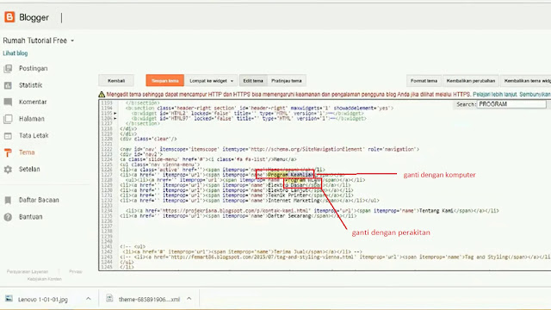Go to Statistik menu item
This screenshot has height=310, width=551.
point(31,85)
